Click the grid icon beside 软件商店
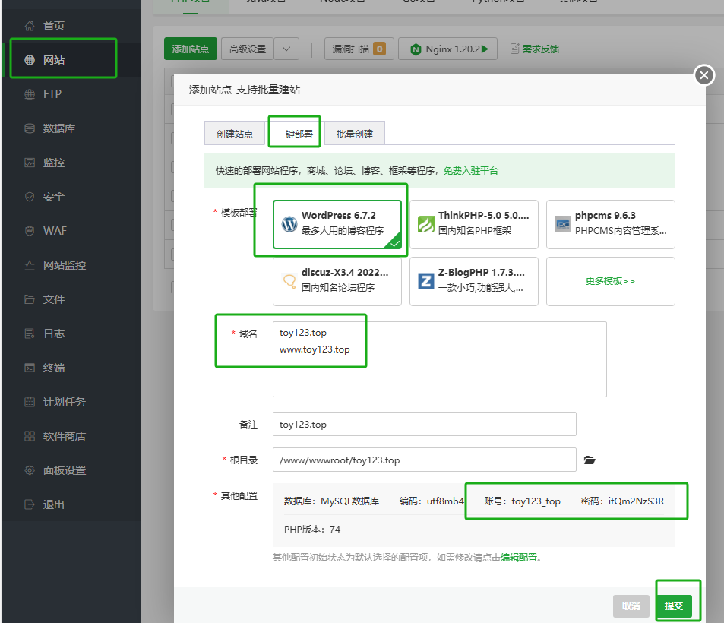The image size is (724, 623). pyautogui.click(x=30, y=436)
